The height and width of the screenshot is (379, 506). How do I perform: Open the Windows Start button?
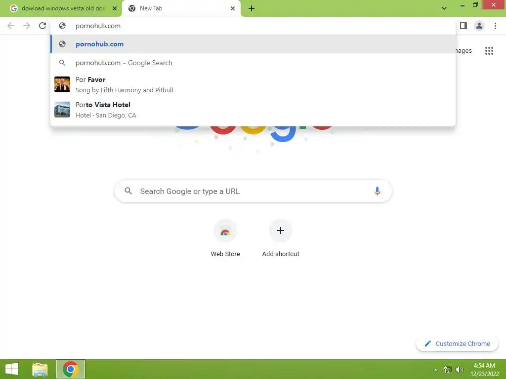click(x=12, y=369)
